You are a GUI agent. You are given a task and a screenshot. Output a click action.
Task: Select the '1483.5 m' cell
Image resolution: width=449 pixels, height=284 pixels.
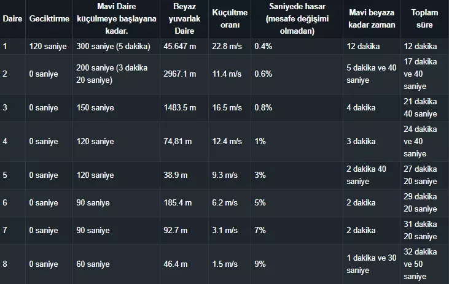[x=180, y=107]
